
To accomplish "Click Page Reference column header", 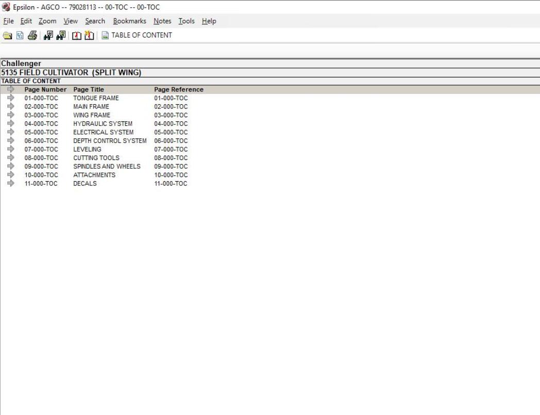I will pos(179,89).
